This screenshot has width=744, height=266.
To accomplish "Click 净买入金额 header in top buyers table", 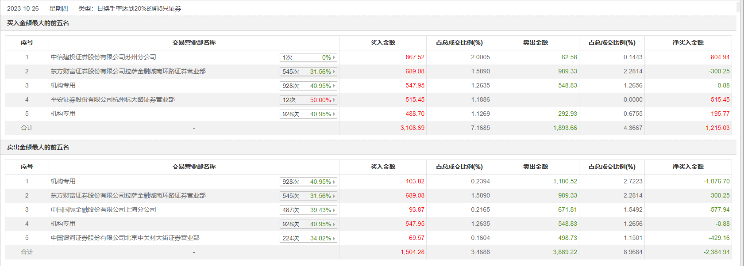I will 688,43.
